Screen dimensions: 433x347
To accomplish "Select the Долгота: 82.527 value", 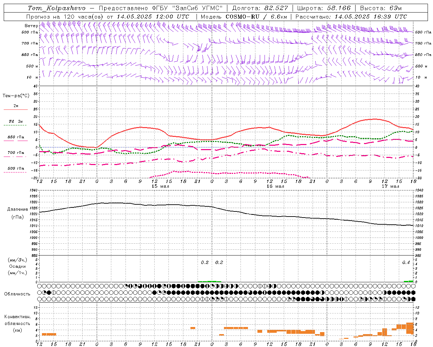I will (x=260, y=8).
